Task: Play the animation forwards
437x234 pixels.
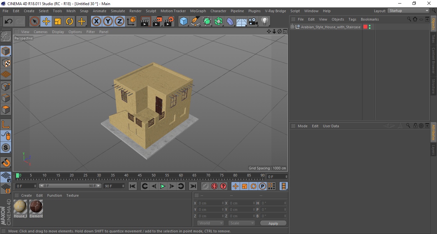Action: coord(163,186)
